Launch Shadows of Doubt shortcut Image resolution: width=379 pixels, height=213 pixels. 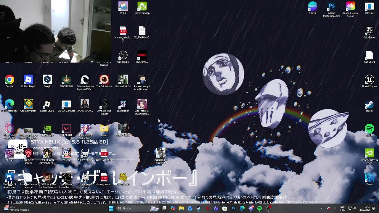(x=28, y=156)
